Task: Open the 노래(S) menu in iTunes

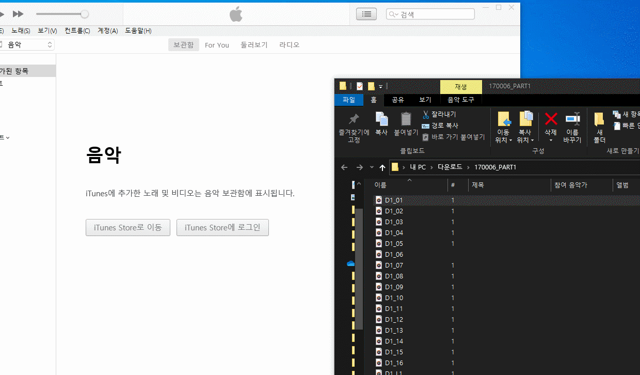Action: click(21, 31)
